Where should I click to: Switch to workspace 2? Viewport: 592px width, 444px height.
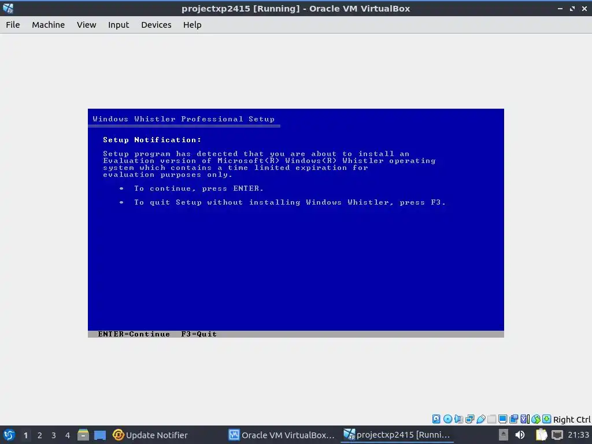pos(40,435)
